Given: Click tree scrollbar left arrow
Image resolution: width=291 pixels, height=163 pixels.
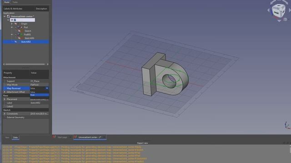Looking at the screenshot, I should [x=4, y=64].
